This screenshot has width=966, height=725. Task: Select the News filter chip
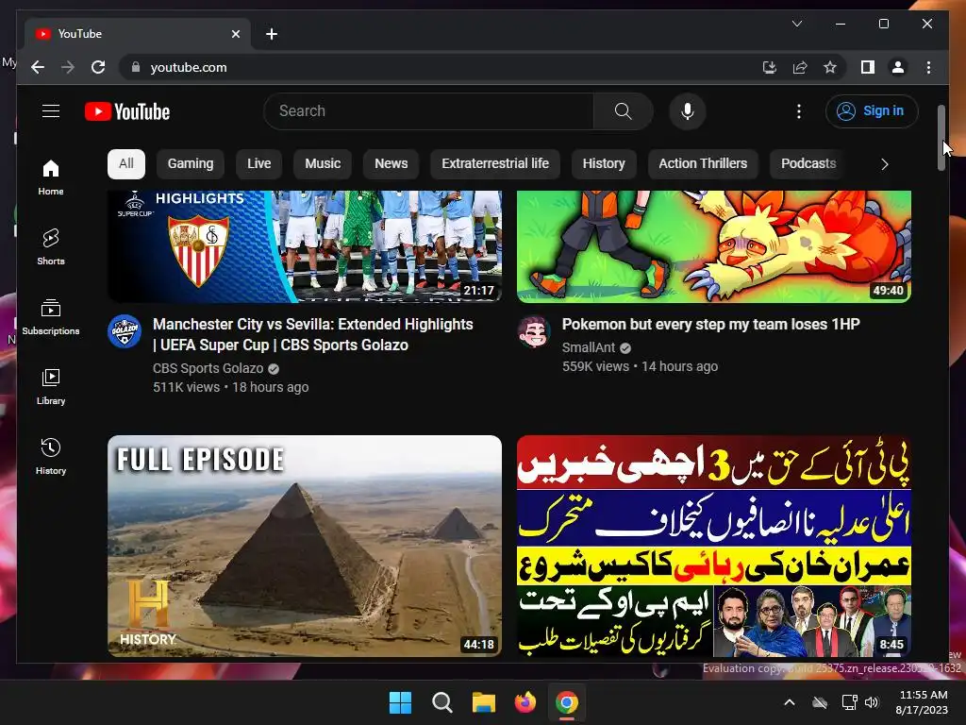(x=391, y=164)
